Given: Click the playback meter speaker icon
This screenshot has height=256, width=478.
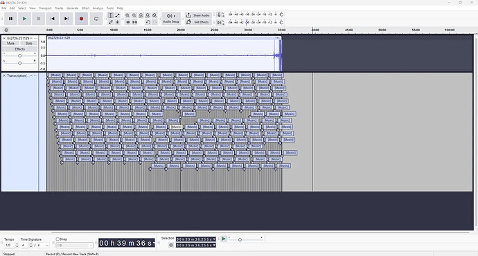Looking at the screenshot, I should (x=219, y=22).
